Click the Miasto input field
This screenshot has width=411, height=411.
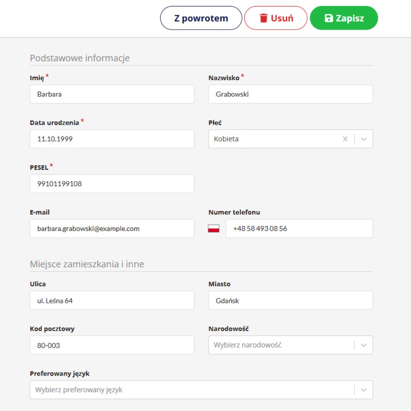290,301
